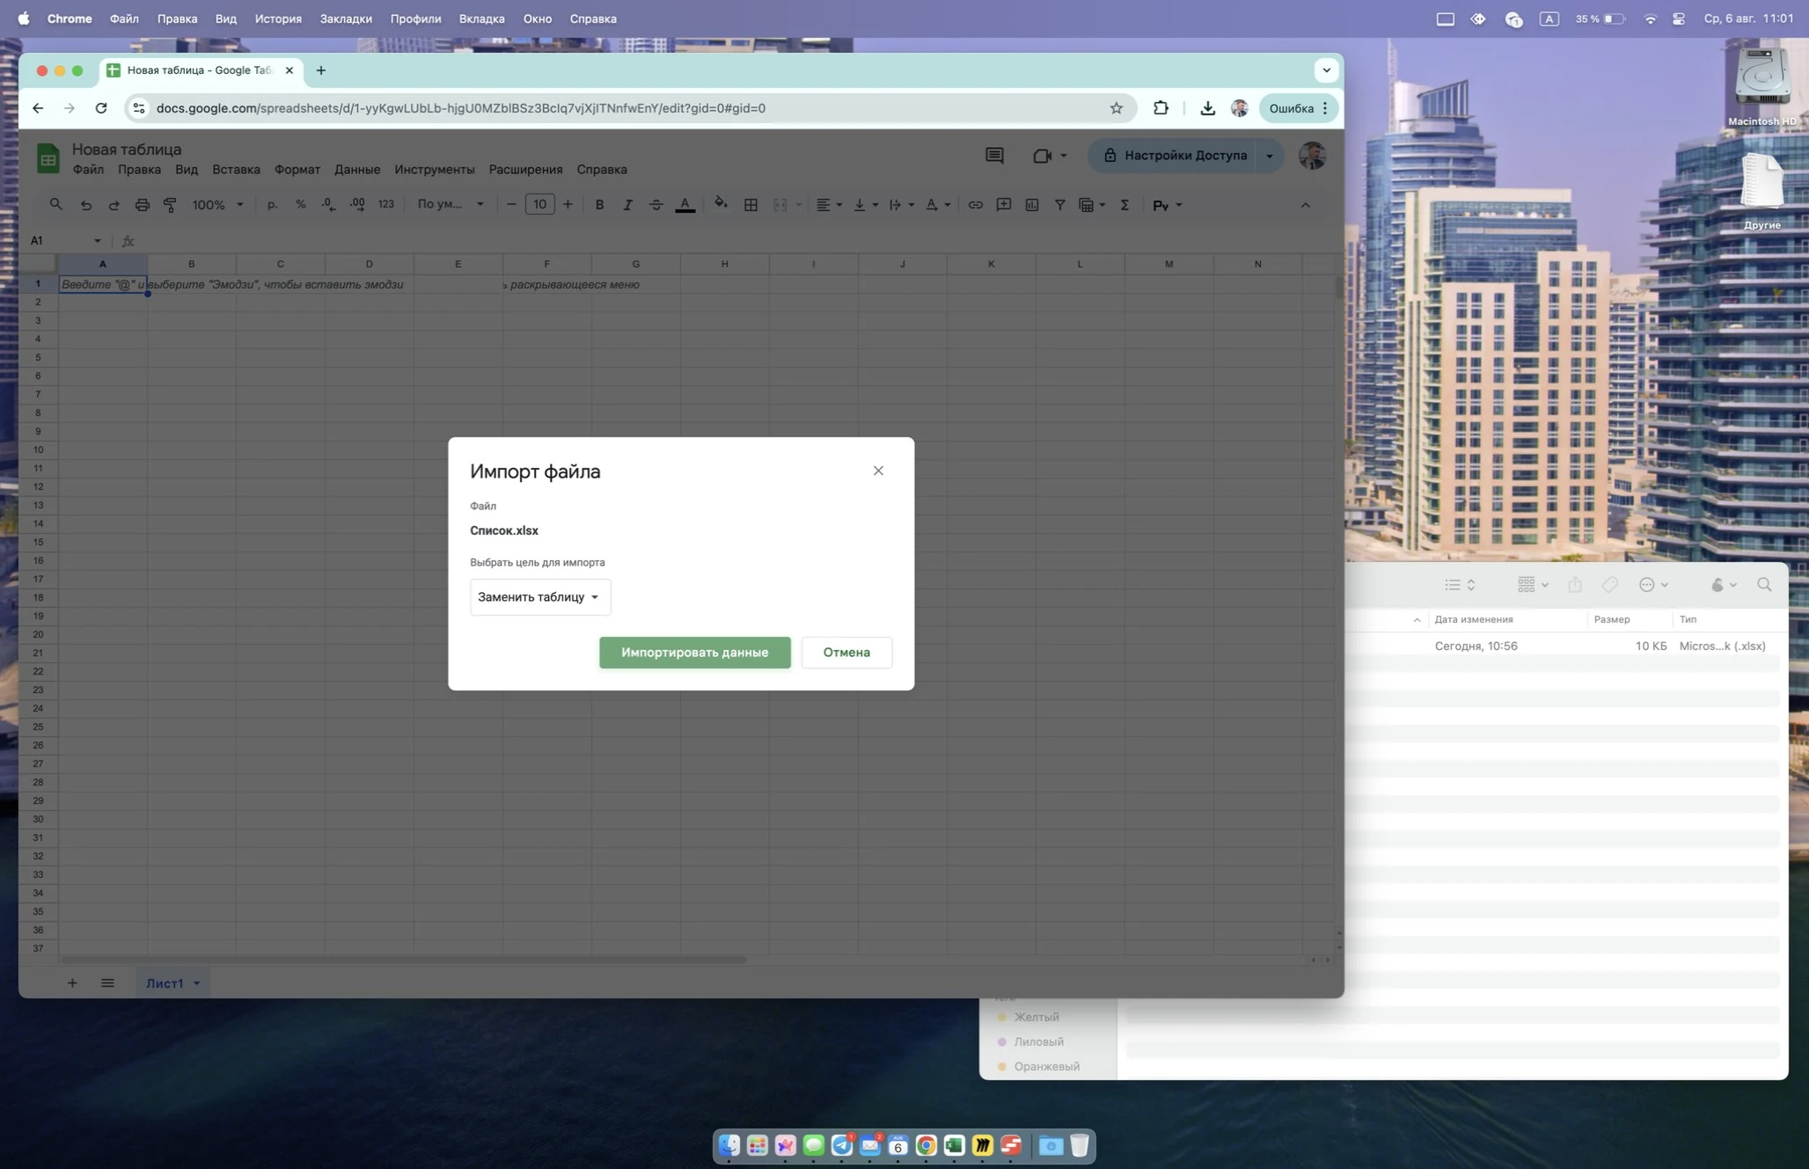This screenshot has width=1809, height=1169.
Task: Click the Paint format tool
Action: coord(170,204)
